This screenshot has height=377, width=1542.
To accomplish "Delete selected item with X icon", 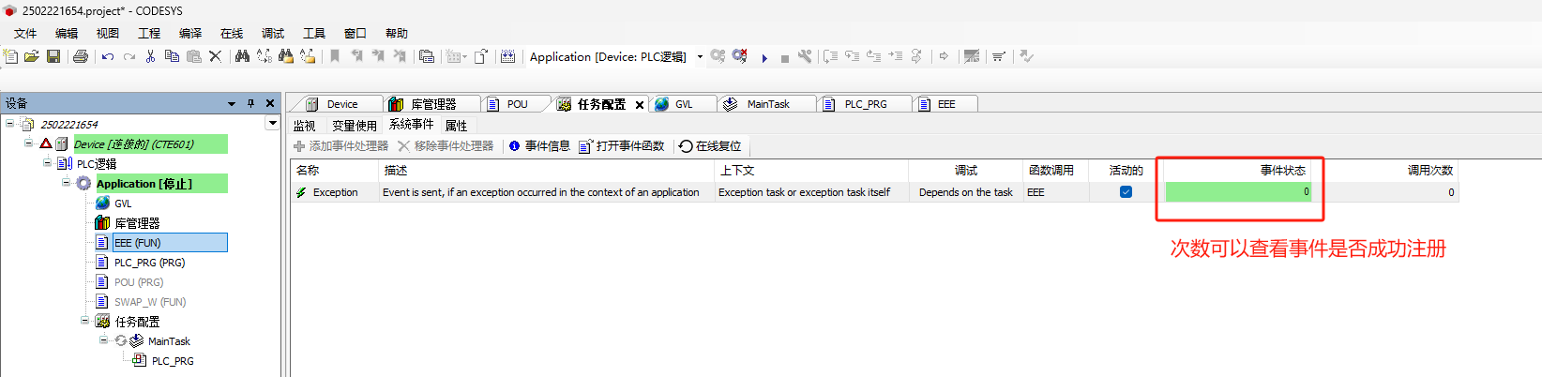I will 215,56.
